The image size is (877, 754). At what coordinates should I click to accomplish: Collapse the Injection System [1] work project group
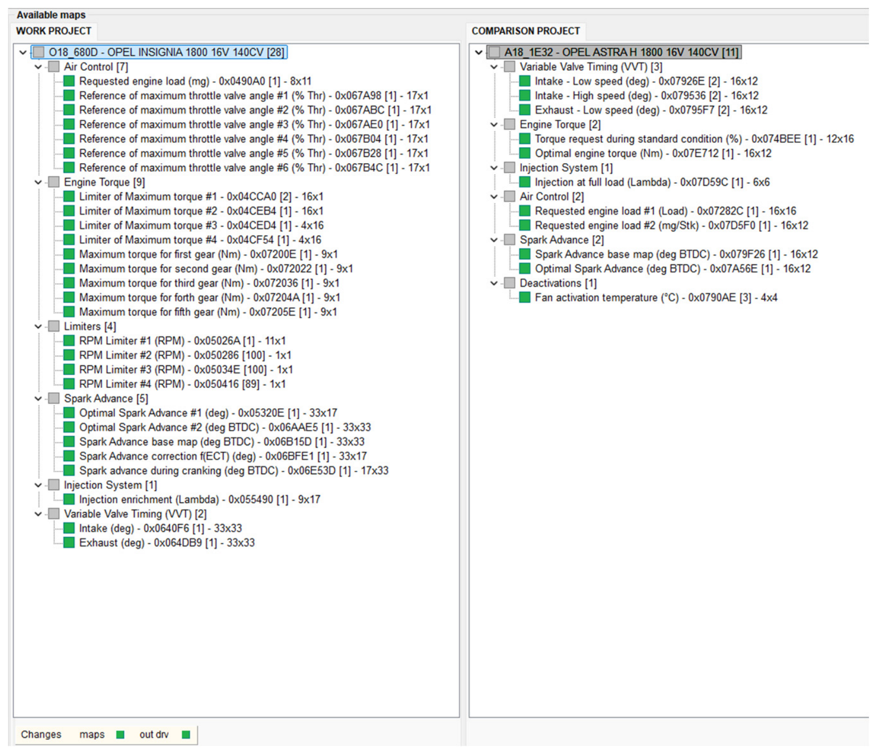pos(38,485)
